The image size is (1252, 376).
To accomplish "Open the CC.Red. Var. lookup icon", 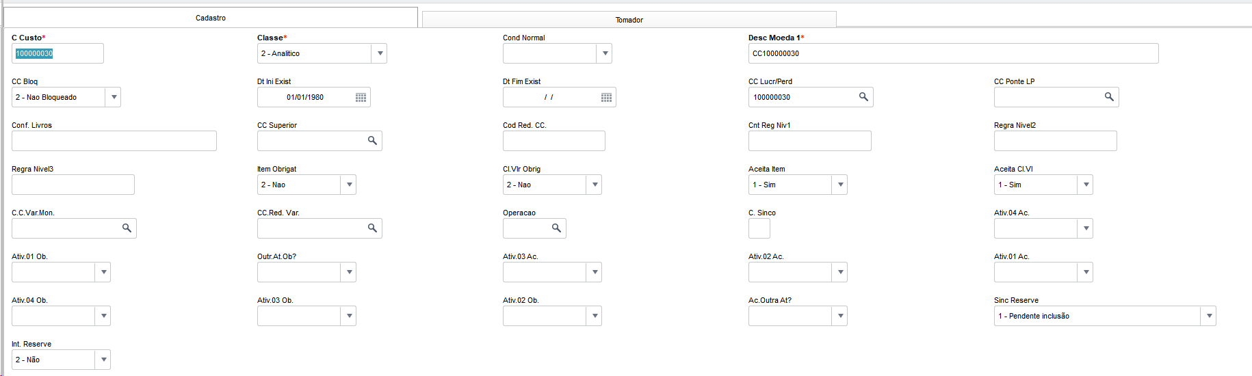I will pos(372,228).
